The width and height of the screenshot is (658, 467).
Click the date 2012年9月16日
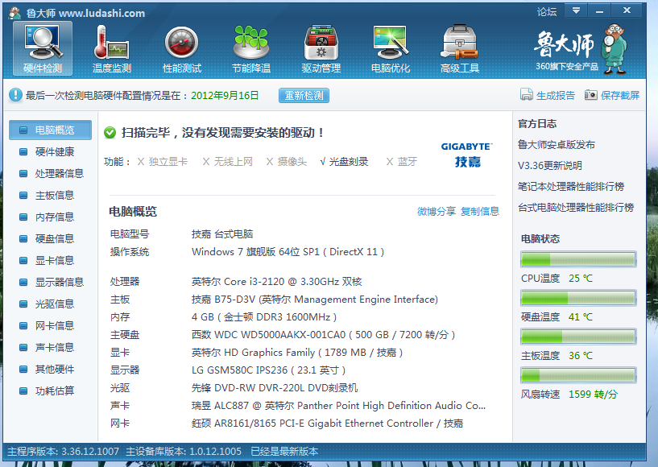pos(225,96)
